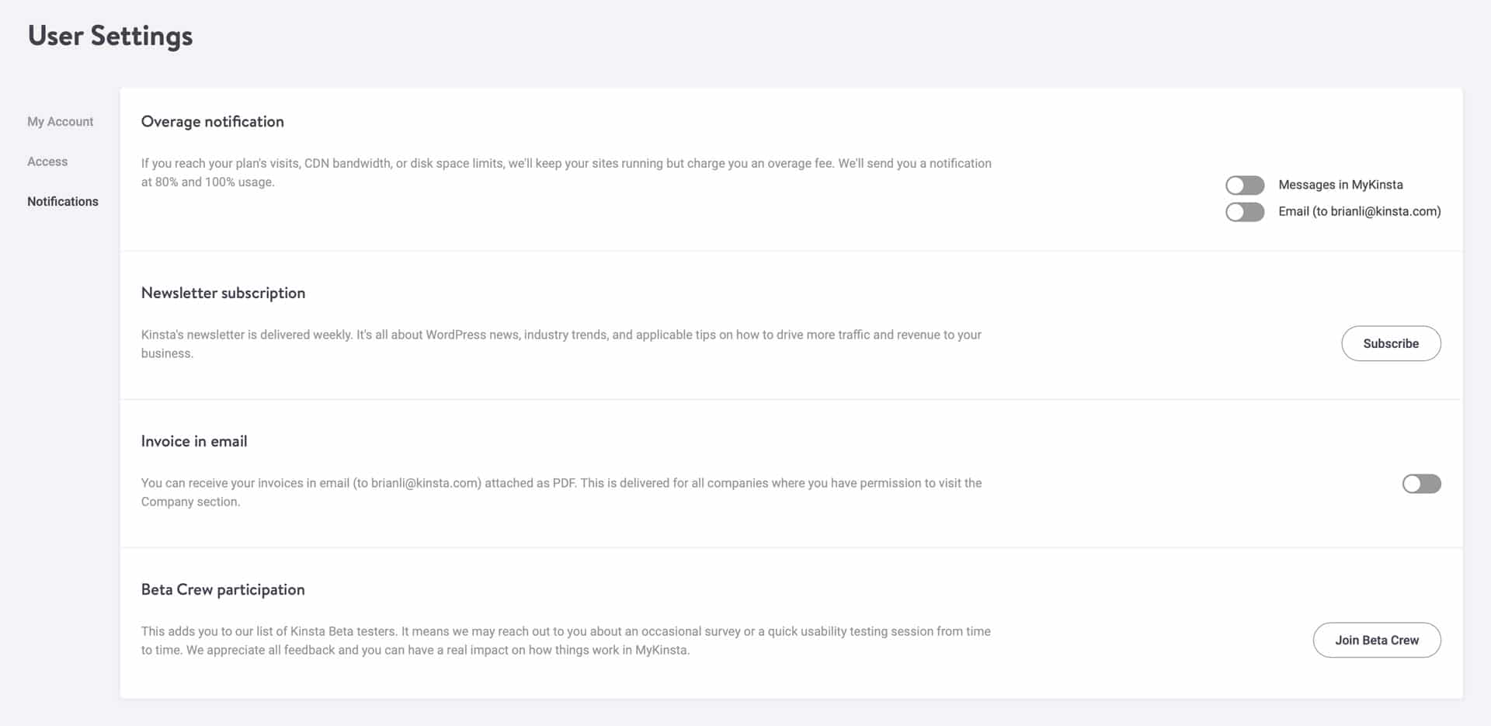
Task: Enable the Messages in MyKinsta toggle
Action: click(1244, 185)
